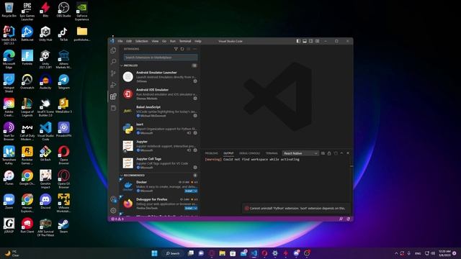The width and height of the screenshot is (461, 259).
Task: Click the taskbar Search box
Action: pyautogui.click(x=173, y=253)
